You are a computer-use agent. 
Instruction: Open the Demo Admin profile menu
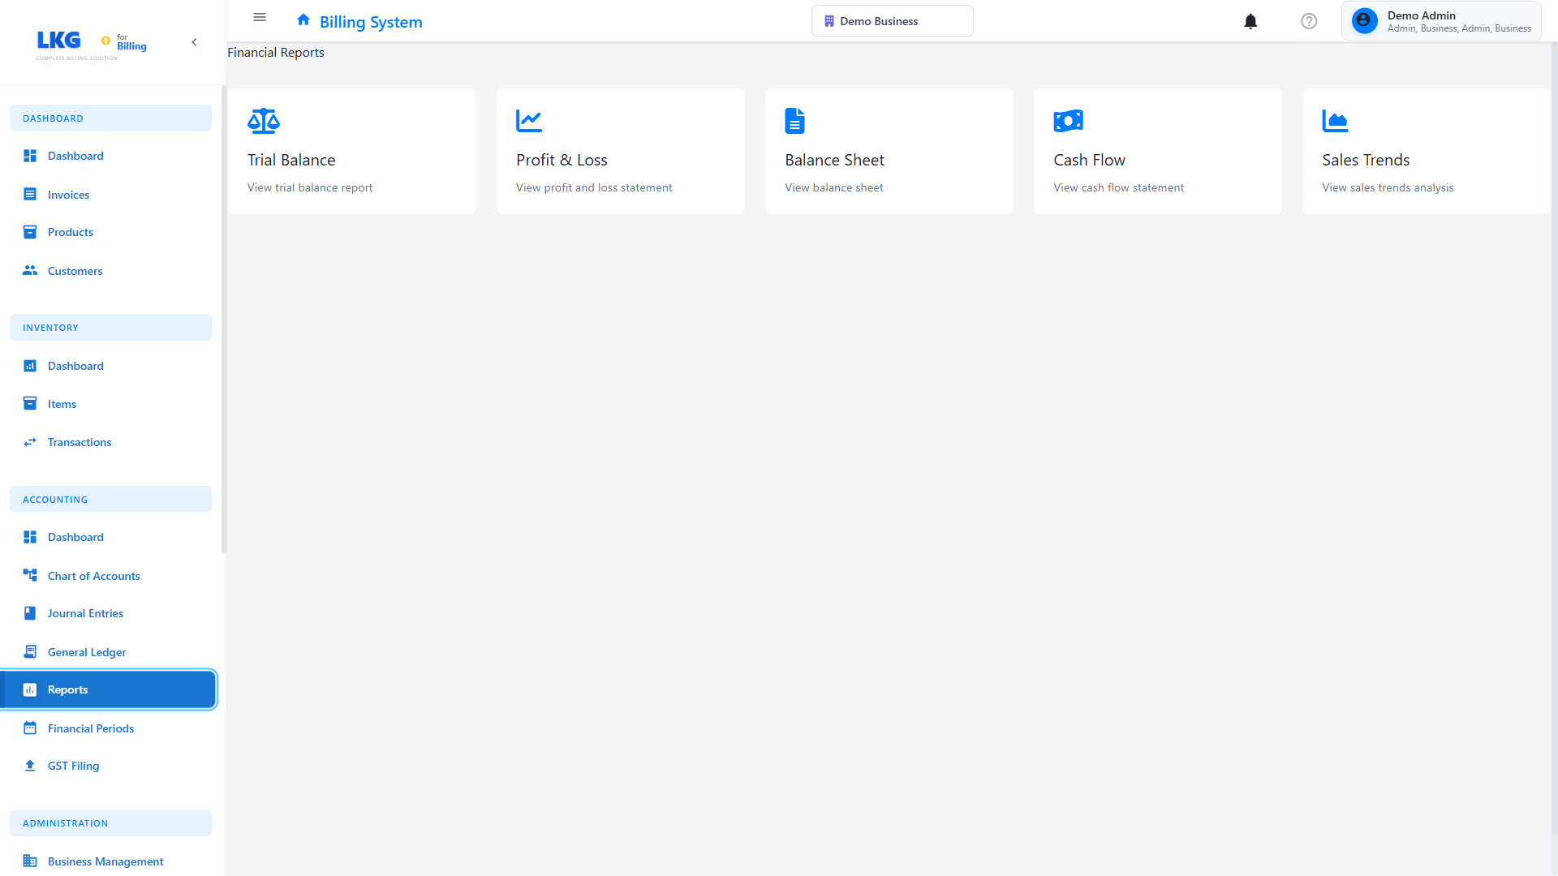1442,20
